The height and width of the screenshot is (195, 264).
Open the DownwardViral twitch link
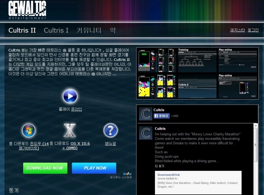pyautogui.click(x=168, y=175)
